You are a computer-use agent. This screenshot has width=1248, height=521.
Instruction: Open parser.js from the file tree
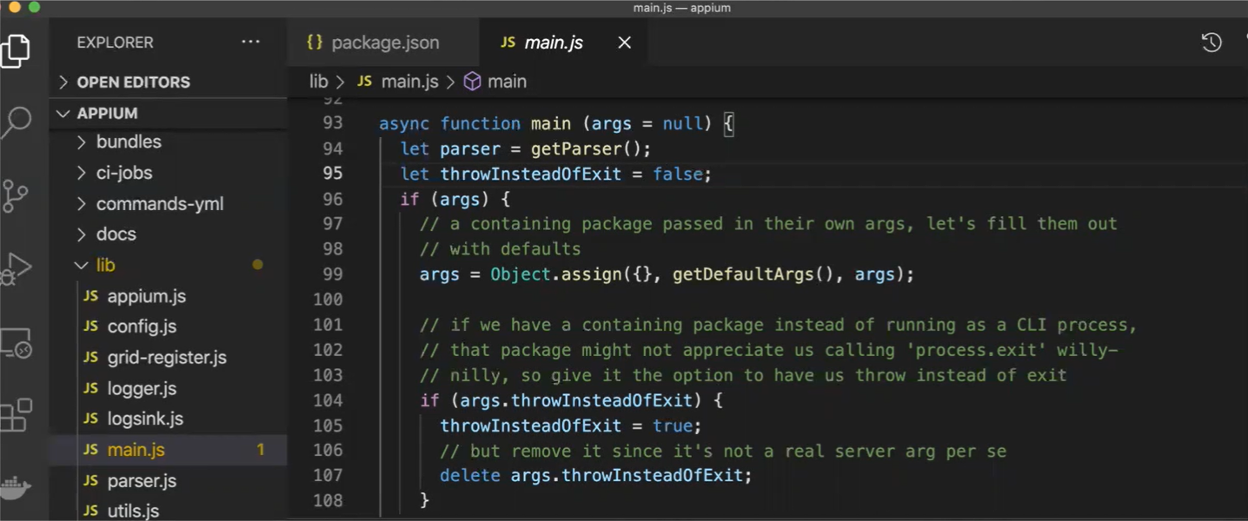point(142,480)
